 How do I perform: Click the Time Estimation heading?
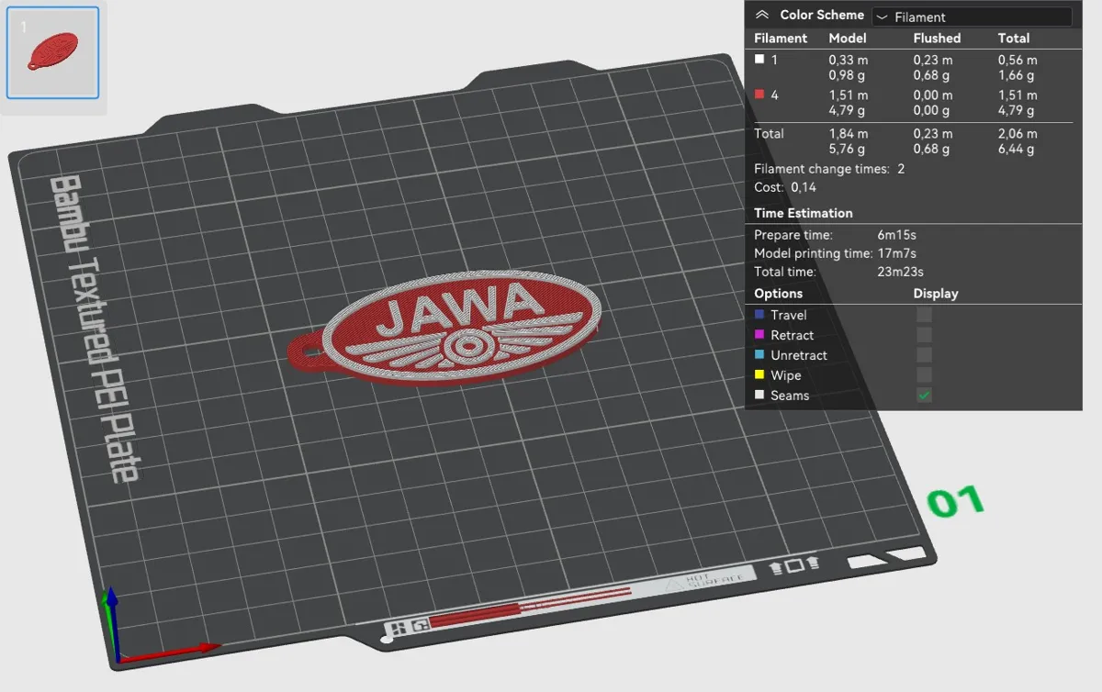click(x=804, y=213)
